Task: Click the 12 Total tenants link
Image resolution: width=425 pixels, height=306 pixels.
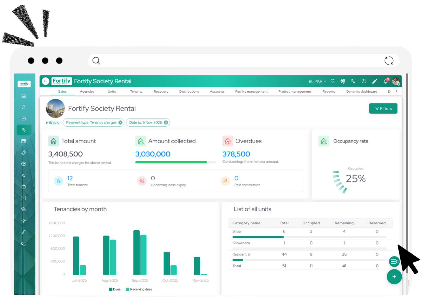Action: pyautogui.click(x=70, y=178)
